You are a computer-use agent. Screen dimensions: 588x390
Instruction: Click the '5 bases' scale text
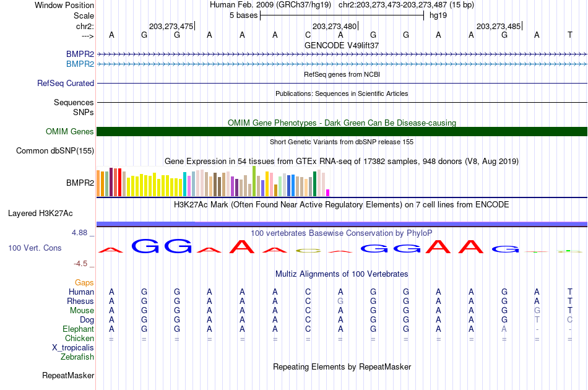(x=244, y=15)
